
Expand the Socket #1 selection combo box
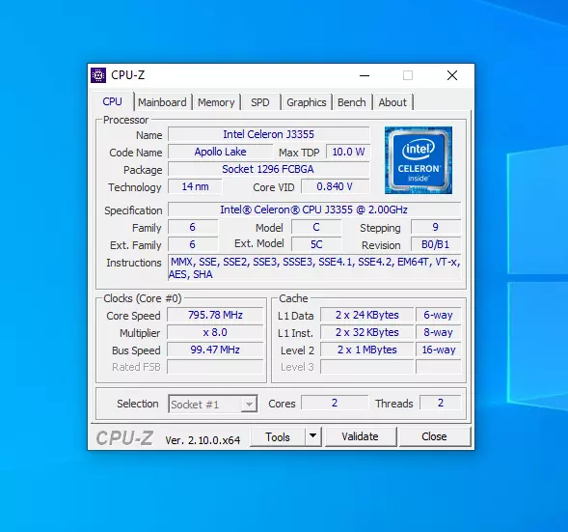tap(212, 404)
